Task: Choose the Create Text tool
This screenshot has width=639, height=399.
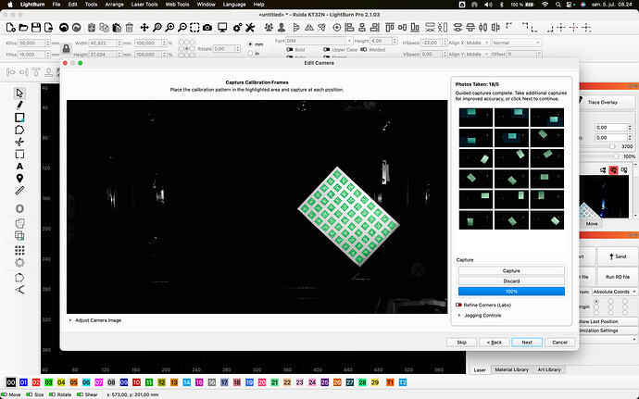Action: (19, 167)
